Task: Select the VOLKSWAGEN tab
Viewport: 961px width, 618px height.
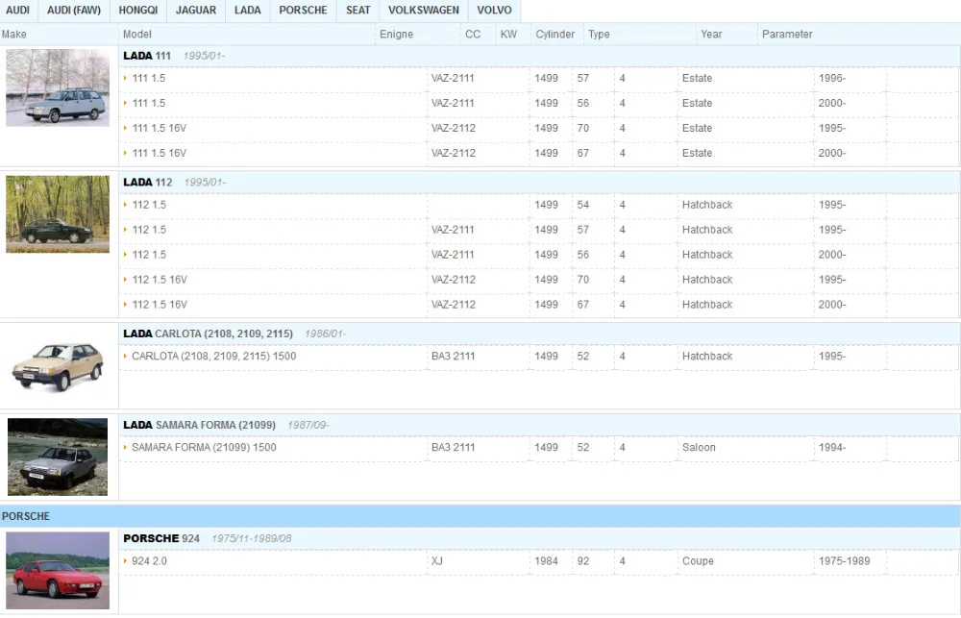Action: click(x=424, y=11)
